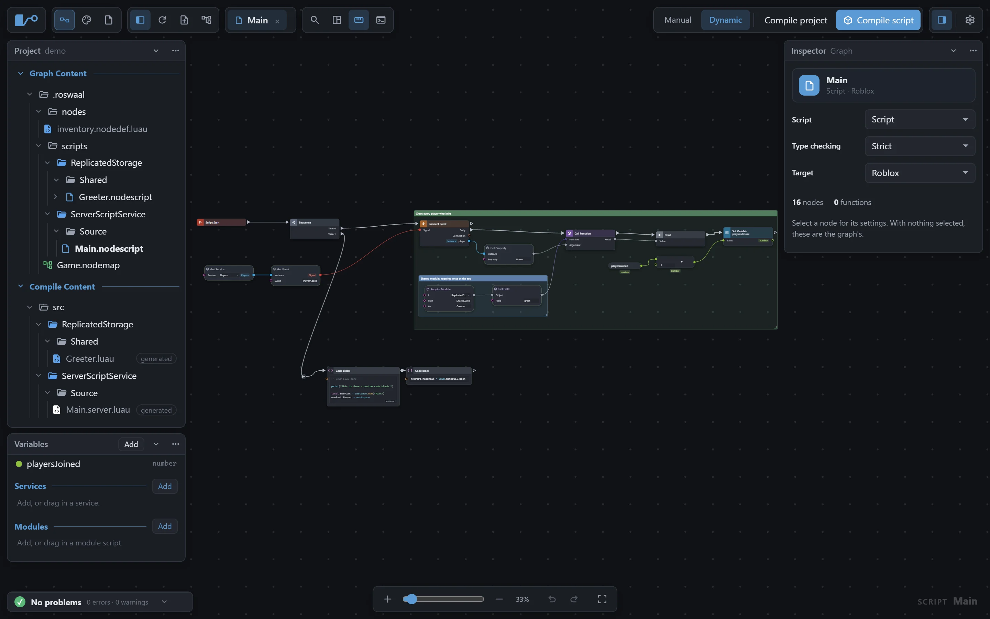Screen dimensions: 990x619
Task: Close the Main tab
Action: click(277, 21)
